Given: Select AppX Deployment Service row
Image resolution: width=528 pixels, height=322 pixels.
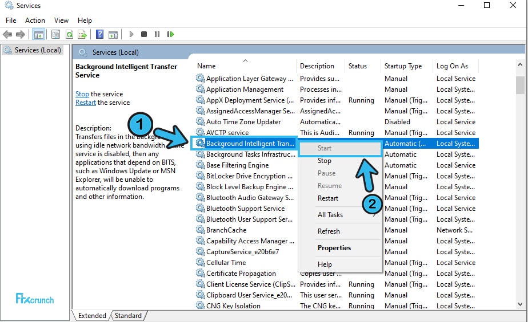Looking at the screenshot, I should pos(336,100).
